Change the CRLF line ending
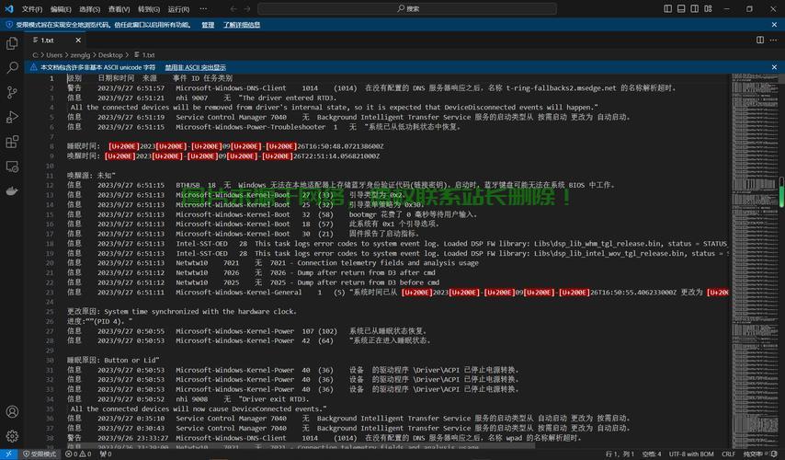The height and width of the screenshot is (460, 785). [728, 454]
